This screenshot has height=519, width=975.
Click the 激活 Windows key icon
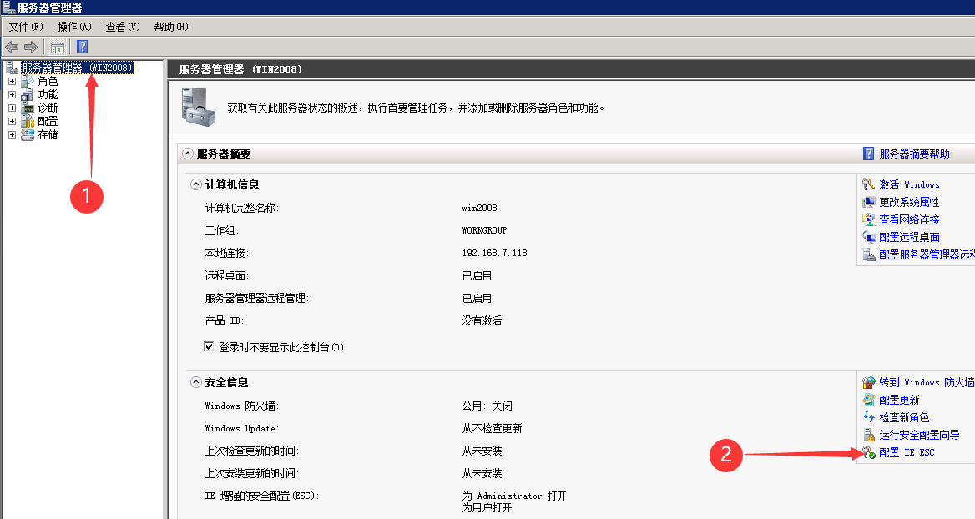(868, 184)
